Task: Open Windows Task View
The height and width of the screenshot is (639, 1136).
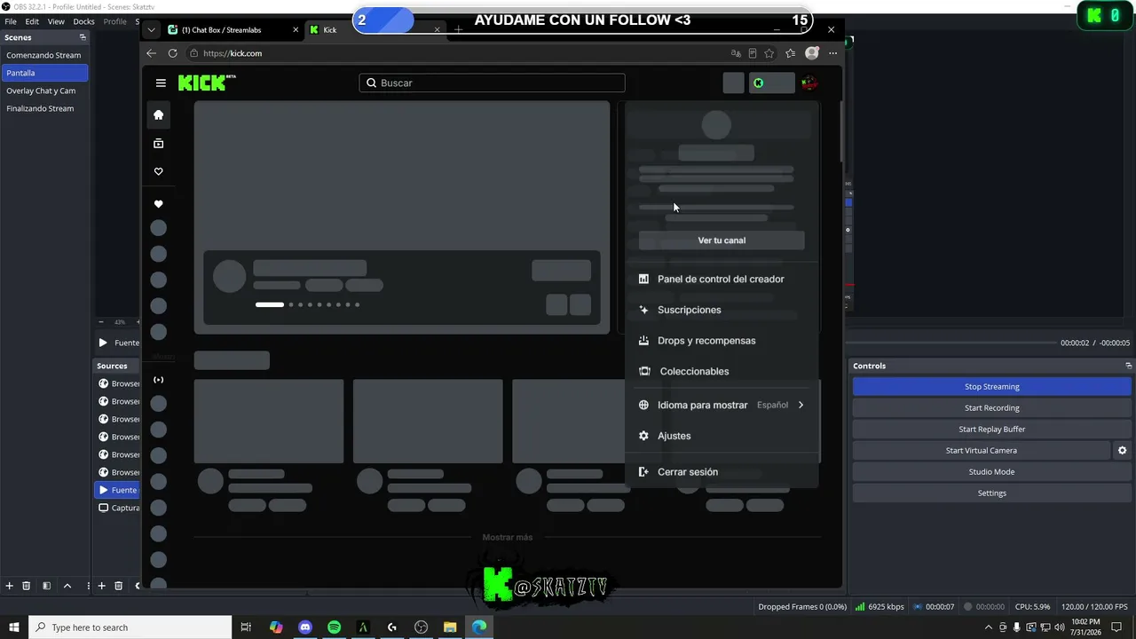Action: 247,627
